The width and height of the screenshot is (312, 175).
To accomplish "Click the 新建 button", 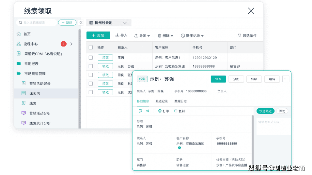I will pos(67,23).
